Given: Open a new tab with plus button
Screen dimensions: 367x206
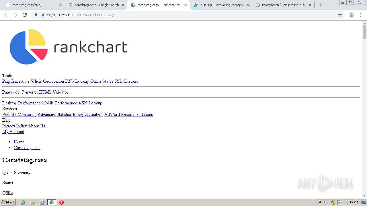Looking at the screenshot, I should pyautogui.click(x=321, y=5).
